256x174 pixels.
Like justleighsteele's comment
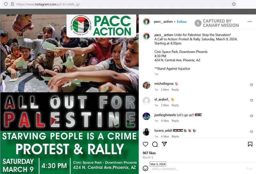[252, 116]
